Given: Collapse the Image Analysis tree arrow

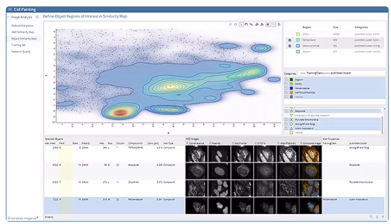Looking at the screenshot, I should pyautogui.click(x=8, y=17).
